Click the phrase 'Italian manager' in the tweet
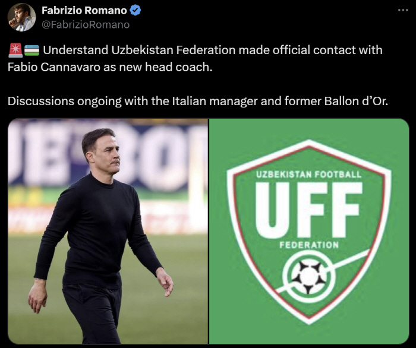The image size is (416, 348). point(220,101)
